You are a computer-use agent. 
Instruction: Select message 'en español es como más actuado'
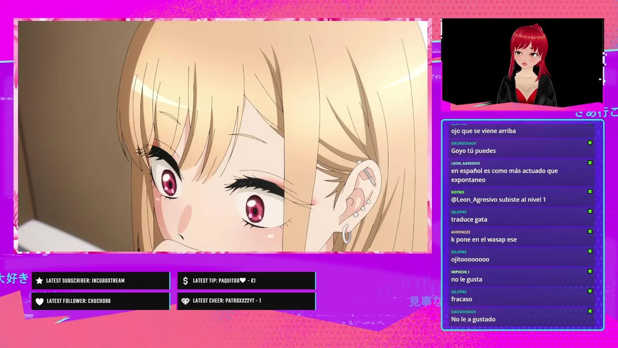[505, 175]
